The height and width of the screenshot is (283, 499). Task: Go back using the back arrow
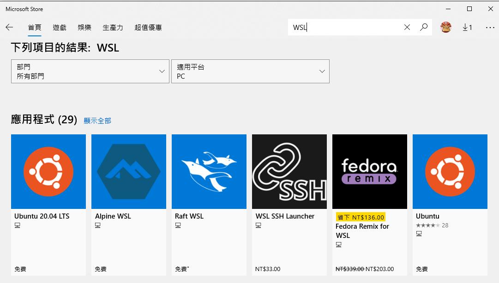tap(9, 27)
